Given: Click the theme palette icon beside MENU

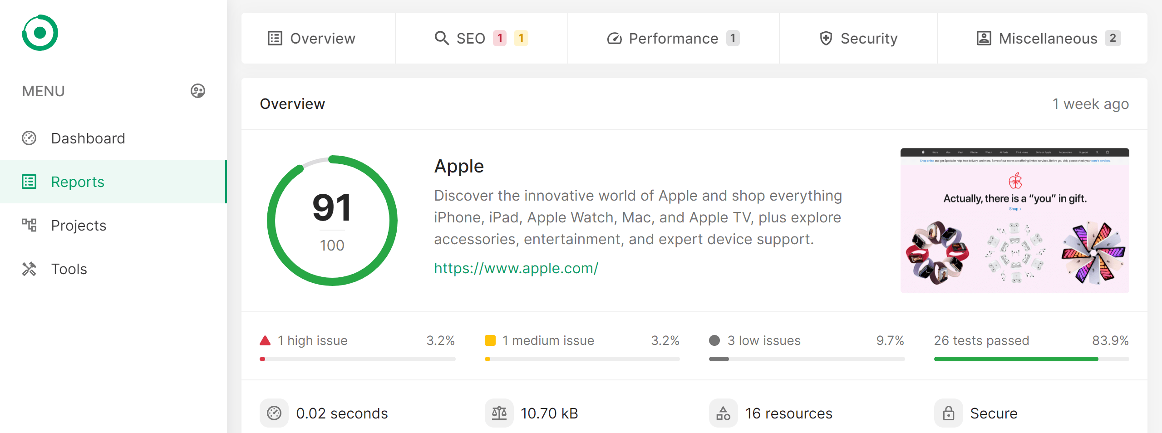Looking at the screenshot, I should 197,91.
